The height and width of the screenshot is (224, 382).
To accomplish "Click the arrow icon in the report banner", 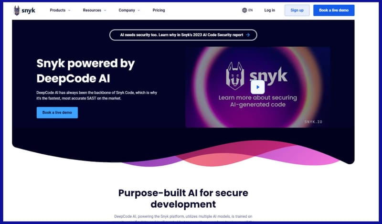I will (248, 35).
